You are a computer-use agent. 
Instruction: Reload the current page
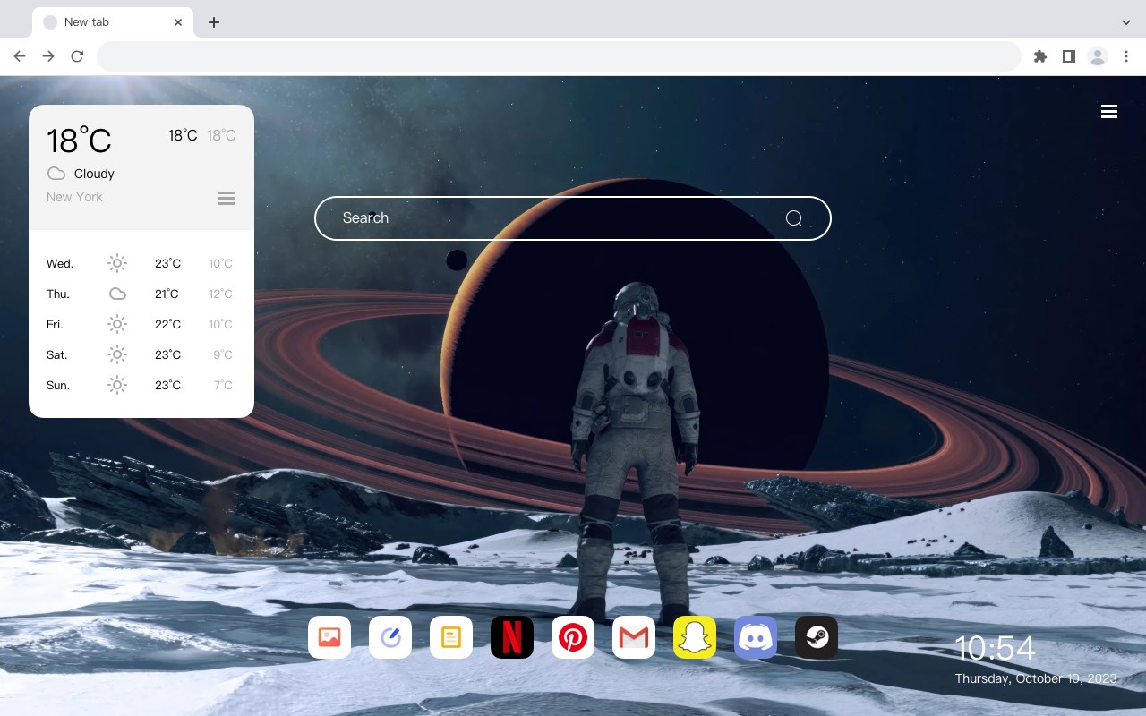click(77, 56)
